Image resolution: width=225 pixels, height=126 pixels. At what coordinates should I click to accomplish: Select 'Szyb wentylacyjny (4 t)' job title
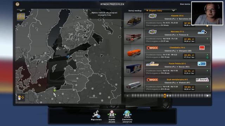pos(177,79)
